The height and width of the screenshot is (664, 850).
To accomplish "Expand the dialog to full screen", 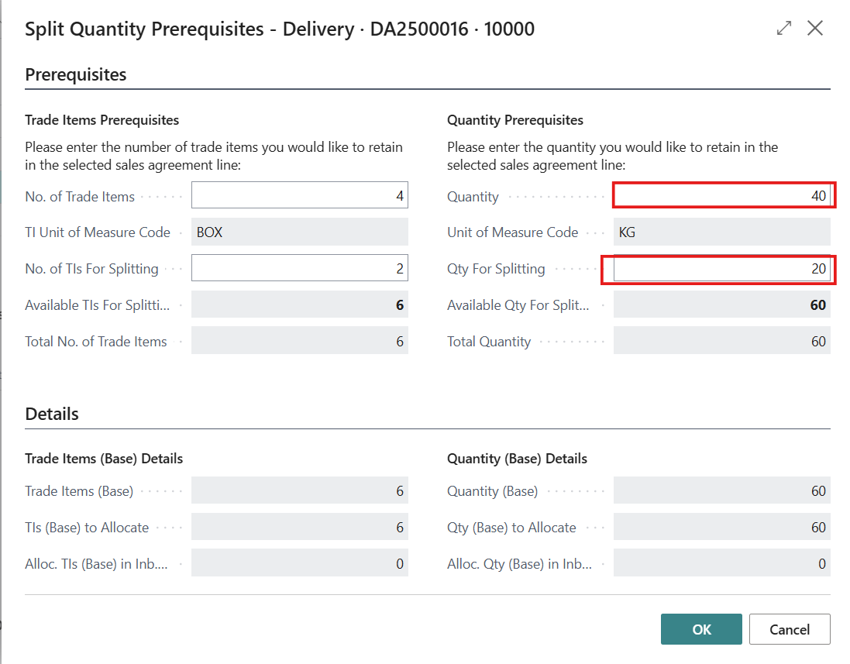I will 784,29.
